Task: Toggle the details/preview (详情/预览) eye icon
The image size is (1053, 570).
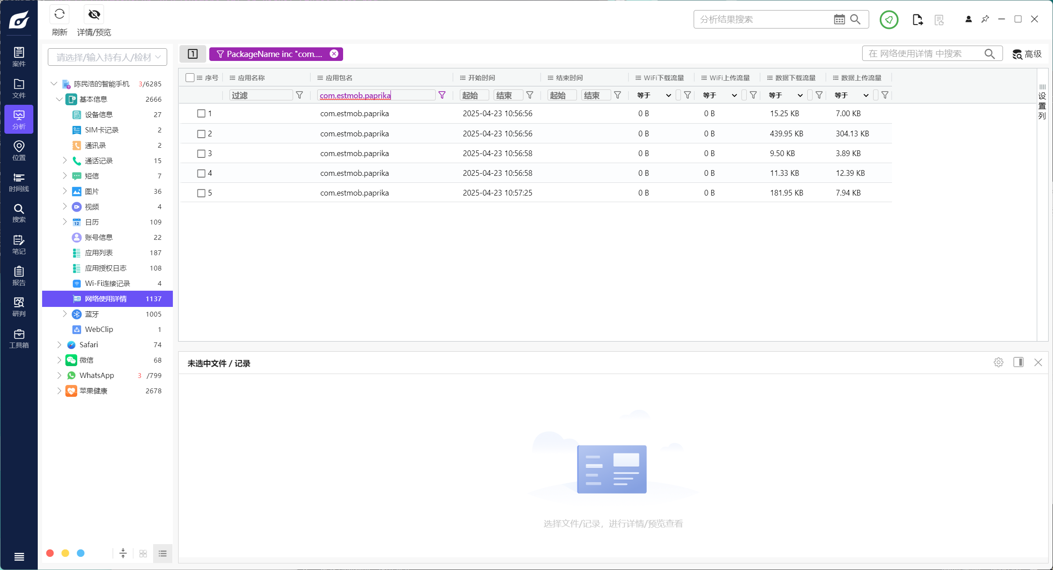Action: coord(94,14)
